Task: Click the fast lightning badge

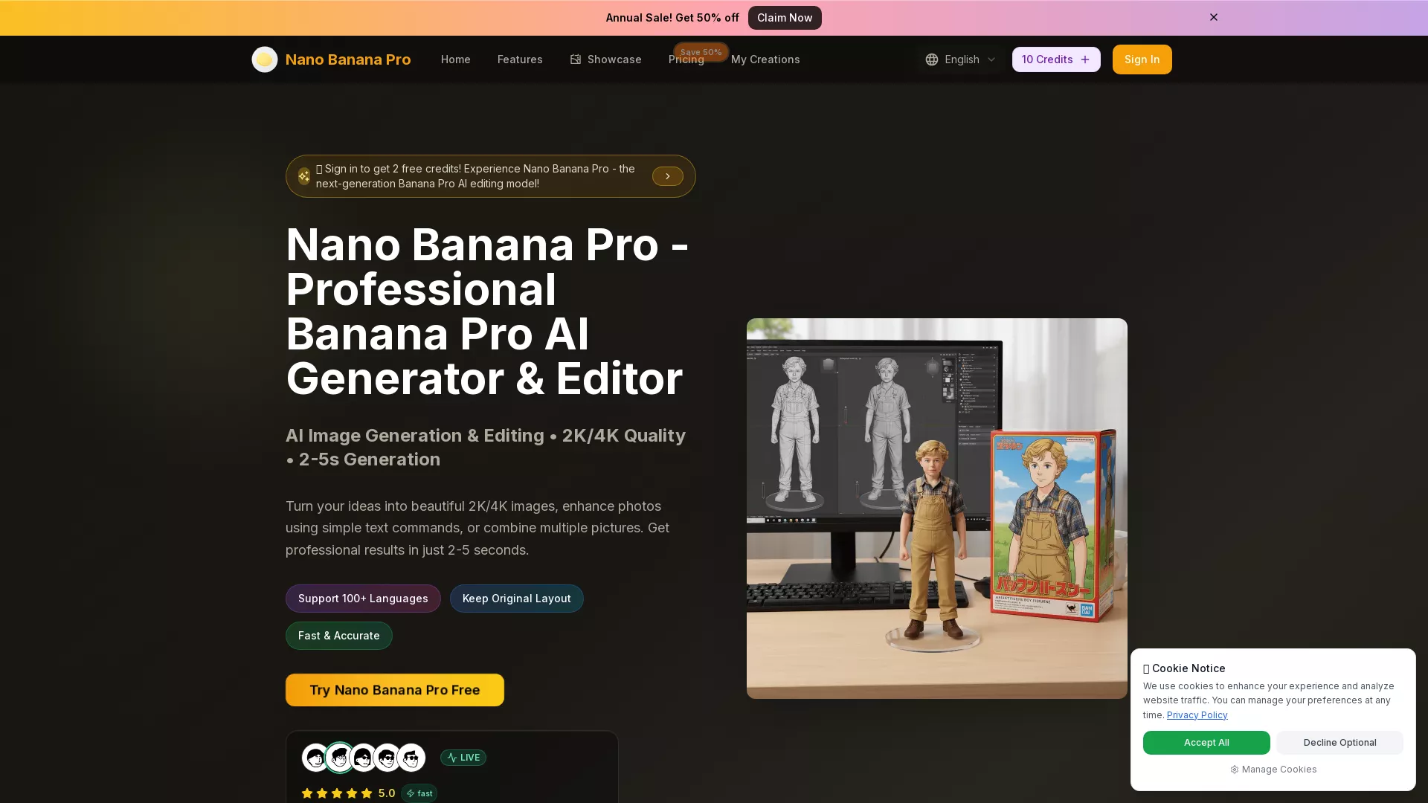Action: coord(419,793)
